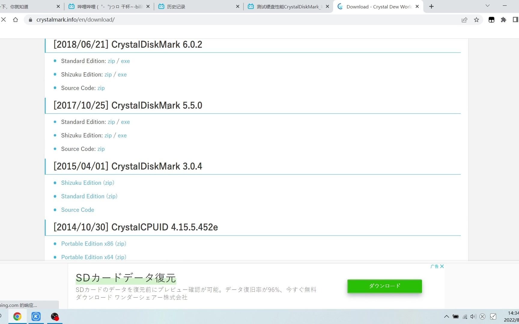Viewport: 519px width, 324px height.
Task: Open the taskbar clock showing 14:34
Action: (x=511, y=316)
